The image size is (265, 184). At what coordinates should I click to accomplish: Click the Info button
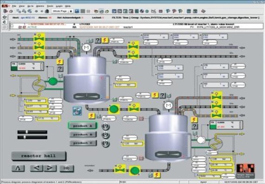(66, 168)
